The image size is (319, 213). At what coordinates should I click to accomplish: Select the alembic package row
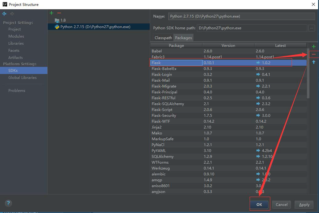[x=228, y=174]
